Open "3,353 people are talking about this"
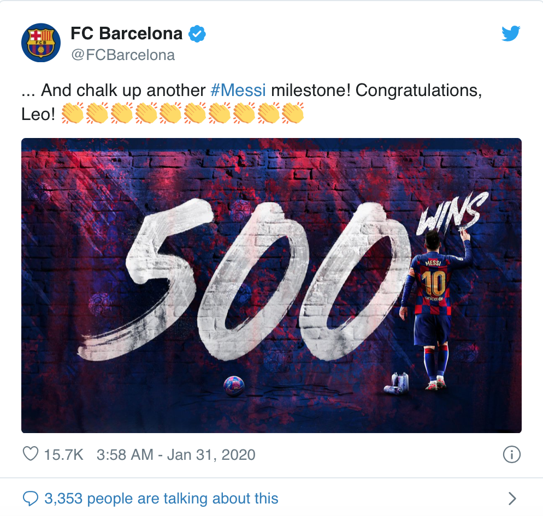543x516 pixels. [x=161, y=499]
